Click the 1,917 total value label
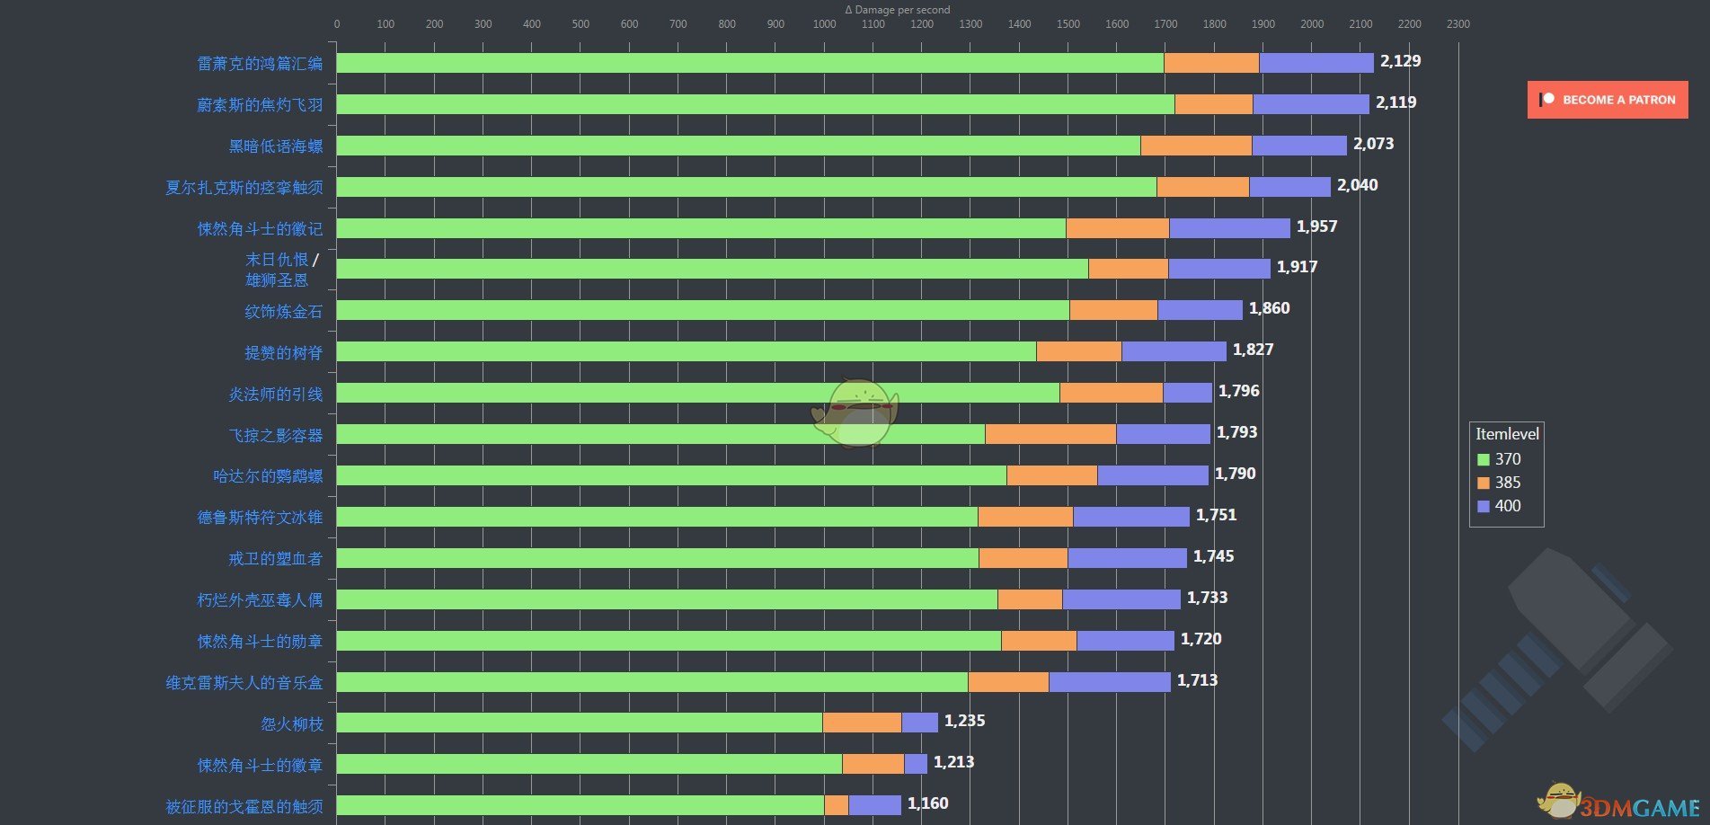The width and height of the screenshot is (1710, 825). point(1297,267)
